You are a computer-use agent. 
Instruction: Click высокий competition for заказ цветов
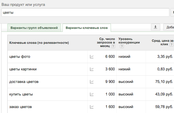(126, 107)
